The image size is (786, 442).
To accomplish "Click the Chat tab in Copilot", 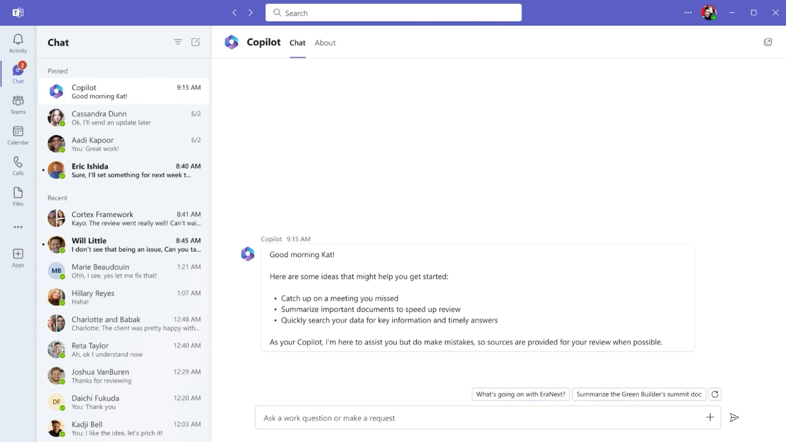I will (x=297, y=43).
